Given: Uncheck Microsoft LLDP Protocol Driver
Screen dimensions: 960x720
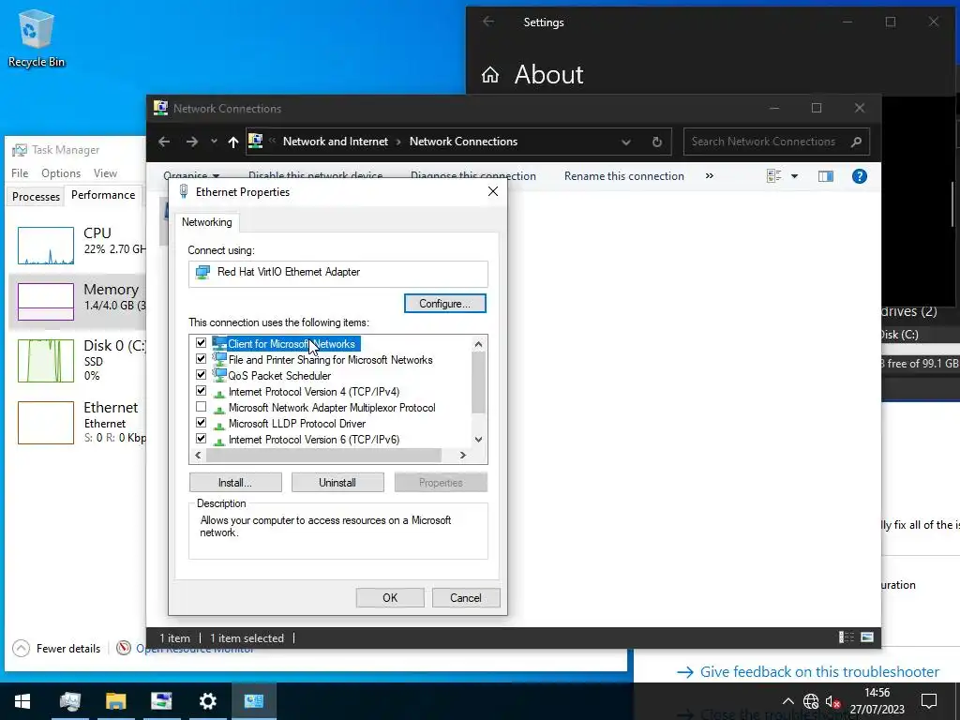Looking at the screenshot, I should point(201,423).
